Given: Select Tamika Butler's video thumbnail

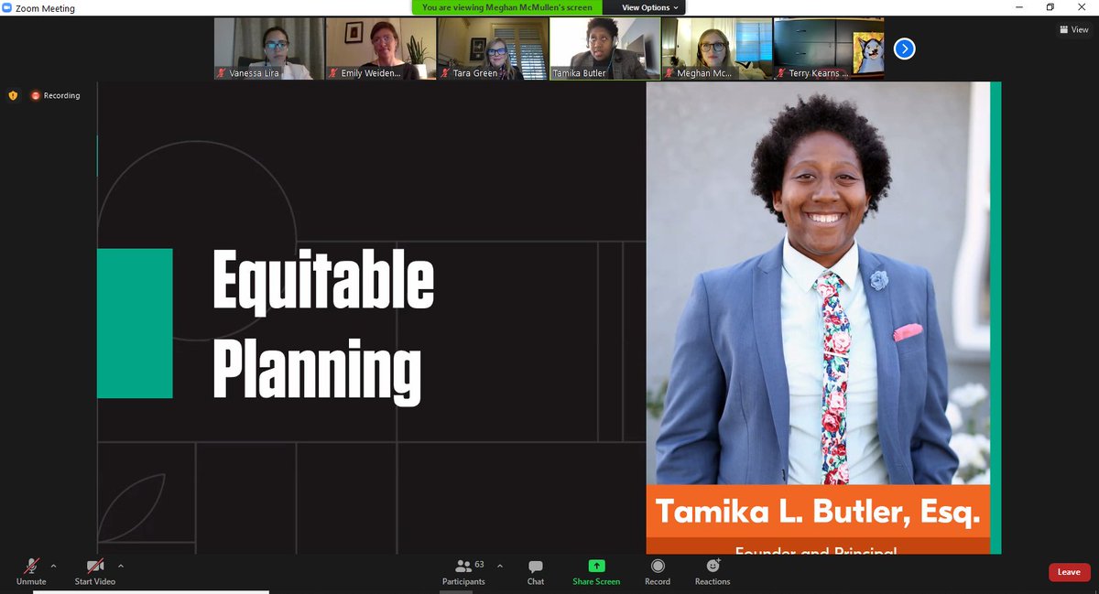Looking at the screenshot, I should 604,49.
